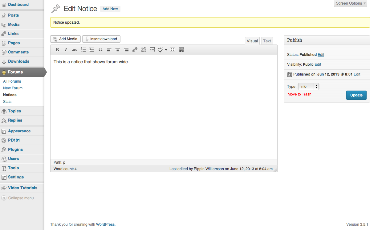Enter distraction-free fullscreen mode
The image size is (374, 230).
point(173,50)
